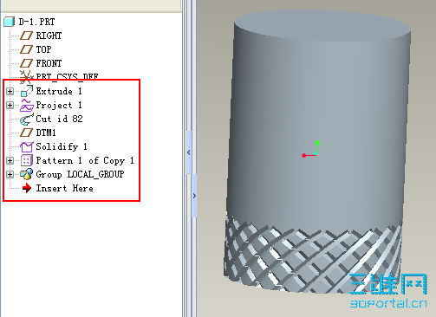Select the DTM1 datum plane label
Viewport: 436px width, 317px height.
coord(46,133)
